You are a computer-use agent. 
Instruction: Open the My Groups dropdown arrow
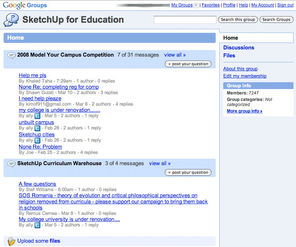pyautogui.click(x=196, y=5)
